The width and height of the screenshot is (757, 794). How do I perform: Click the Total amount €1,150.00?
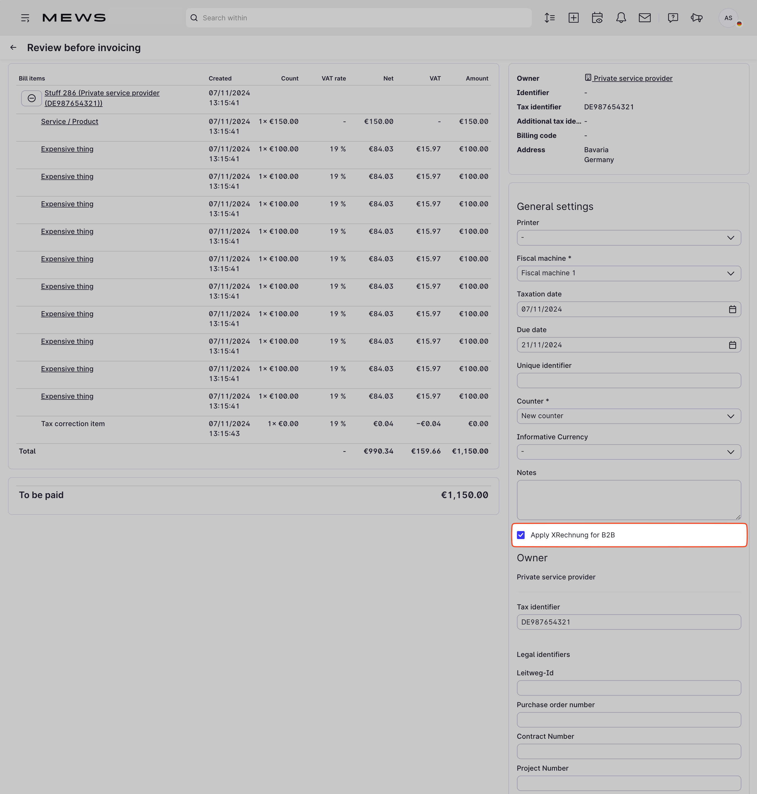[x=470, y=451]
